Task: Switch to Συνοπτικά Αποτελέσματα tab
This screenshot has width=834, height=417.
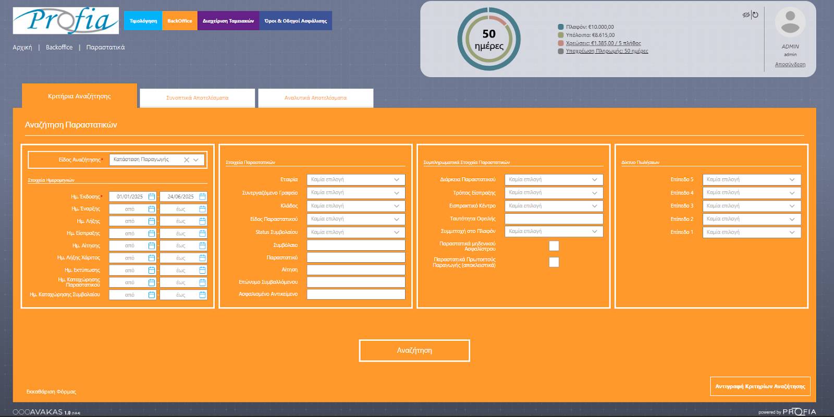Action: pos(197,98)
